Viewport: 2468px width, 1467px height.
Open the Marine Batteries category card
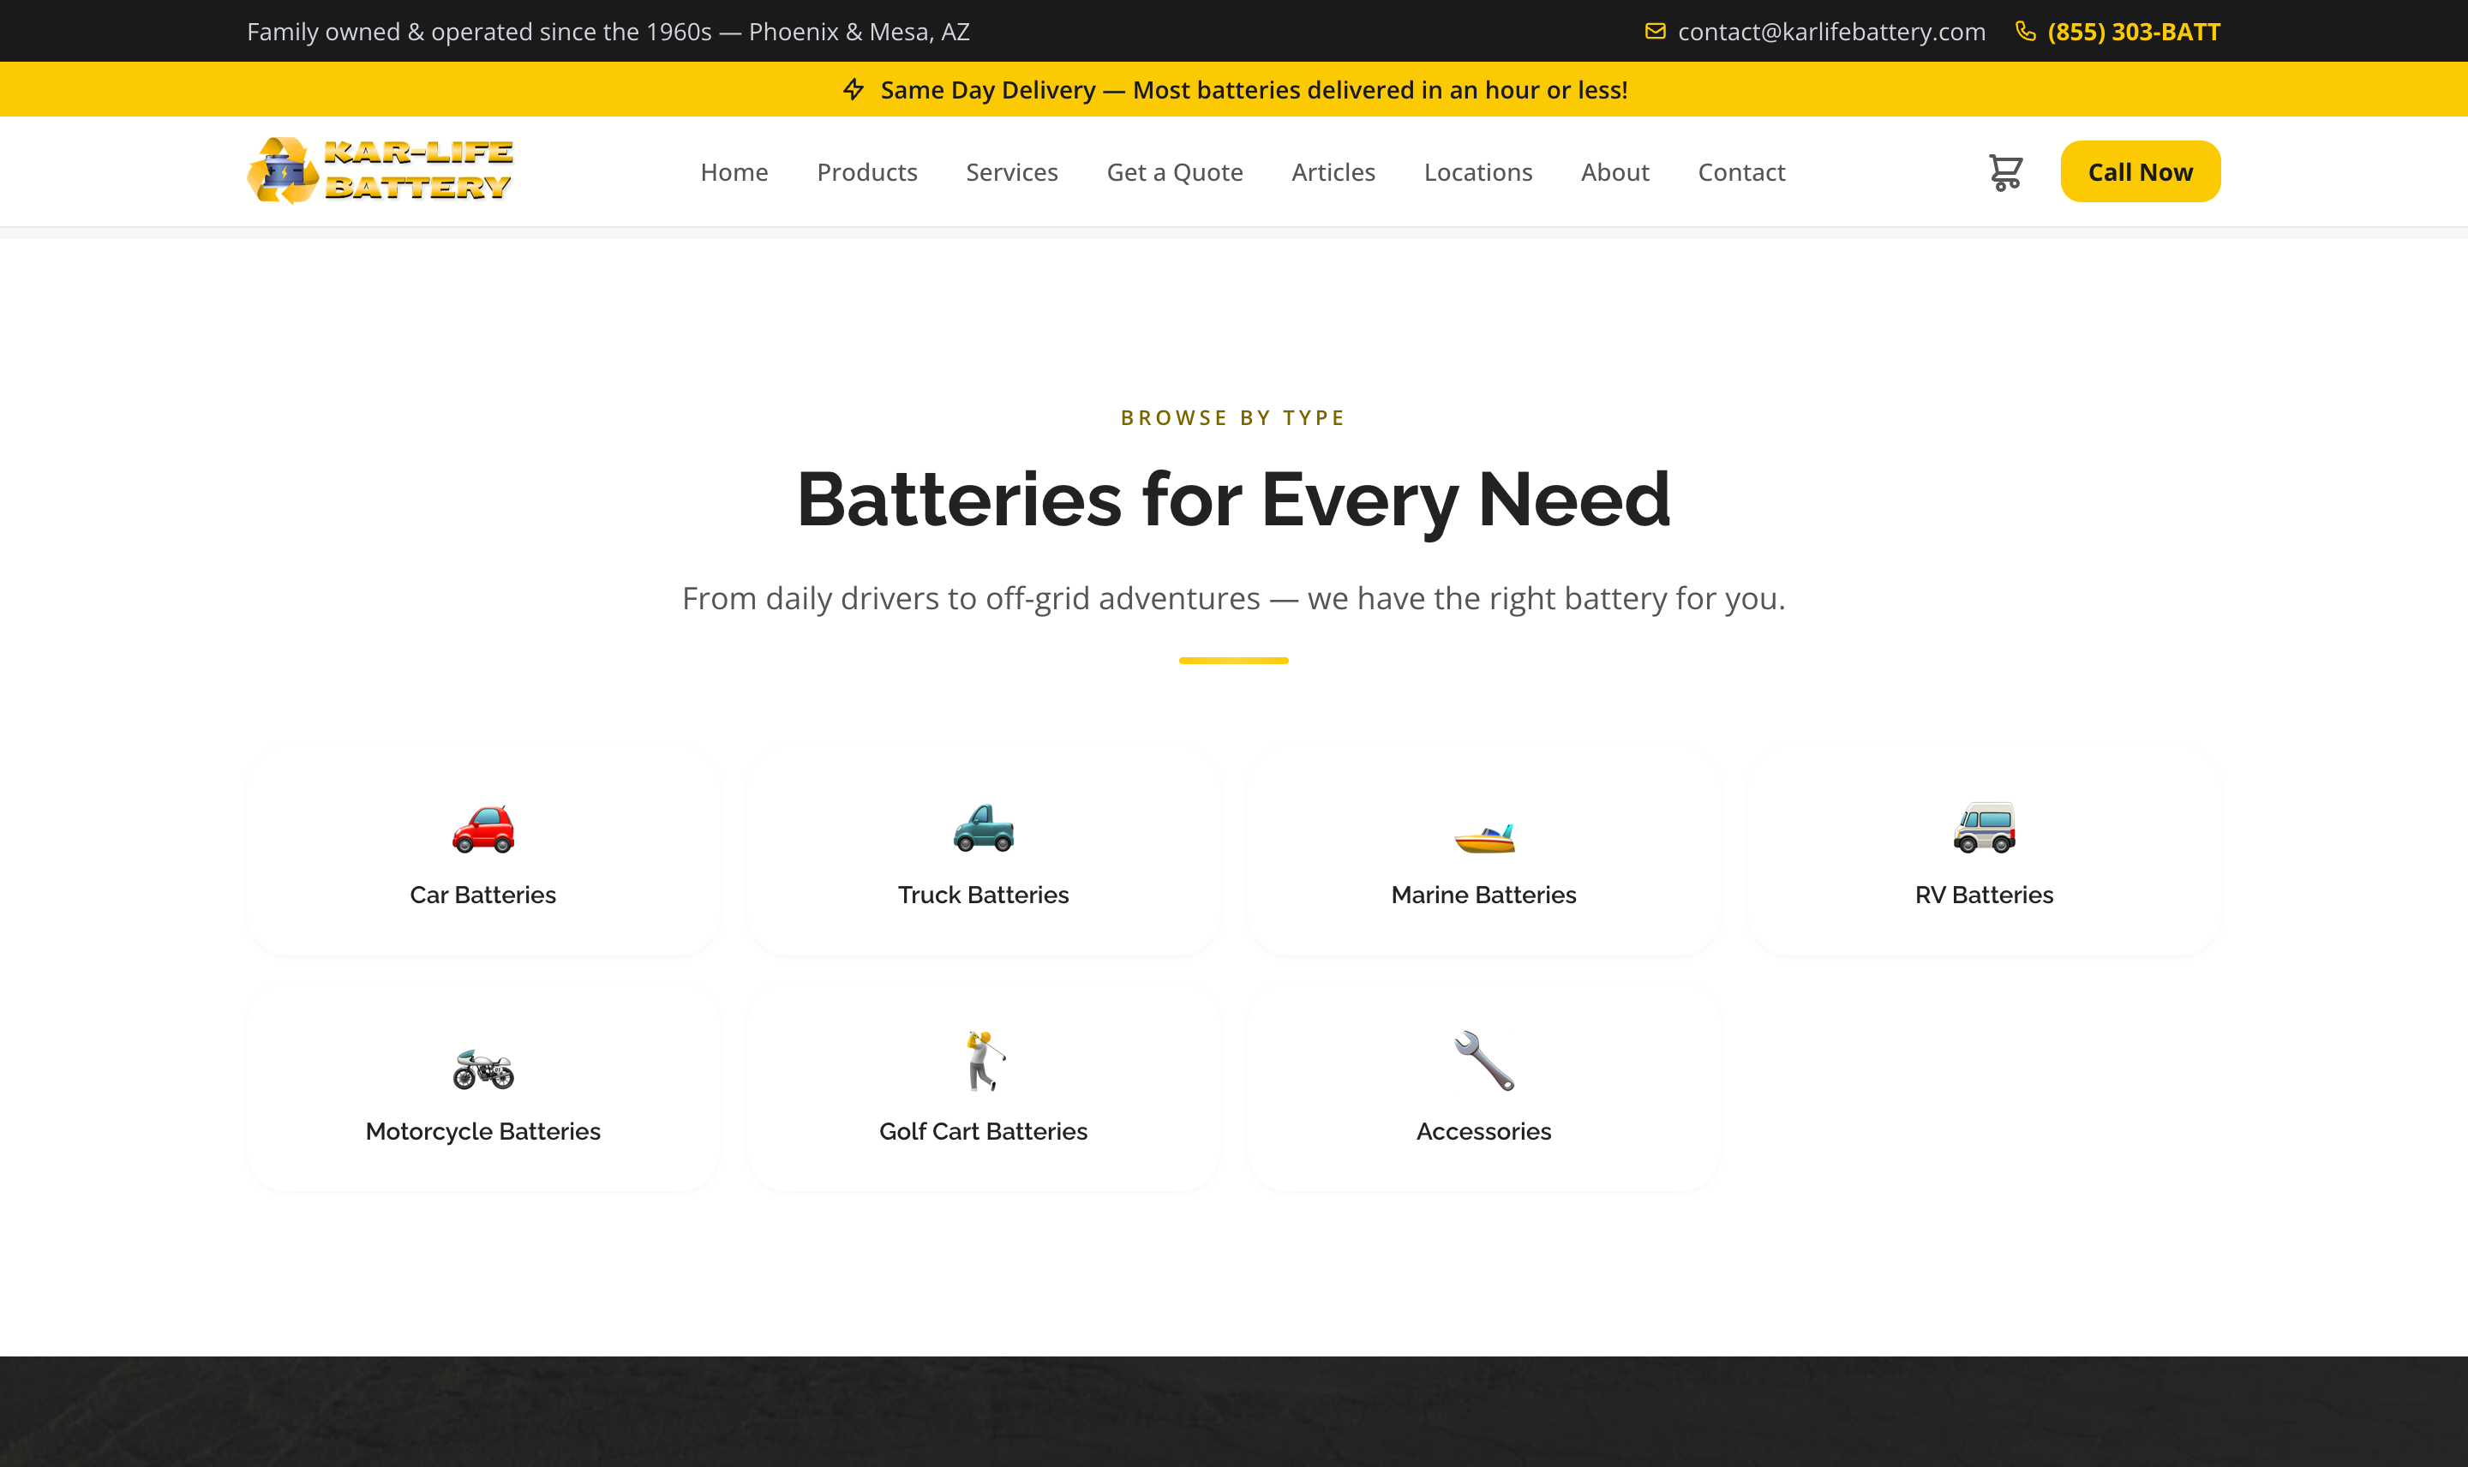coord(1483,857)
